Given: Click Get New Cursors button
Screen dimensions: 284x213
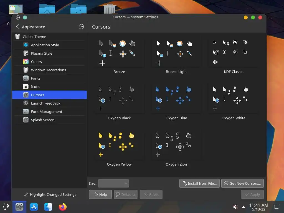Looking at the screenshot, I should point(242,183).
